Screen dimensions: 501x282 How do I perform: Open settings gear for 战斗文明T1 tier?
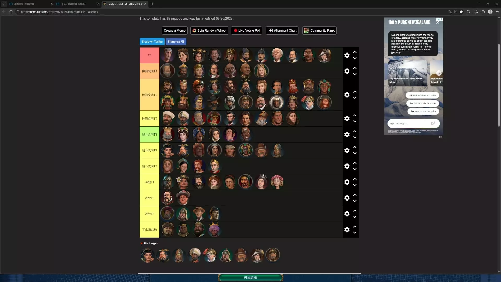(347, 134)
